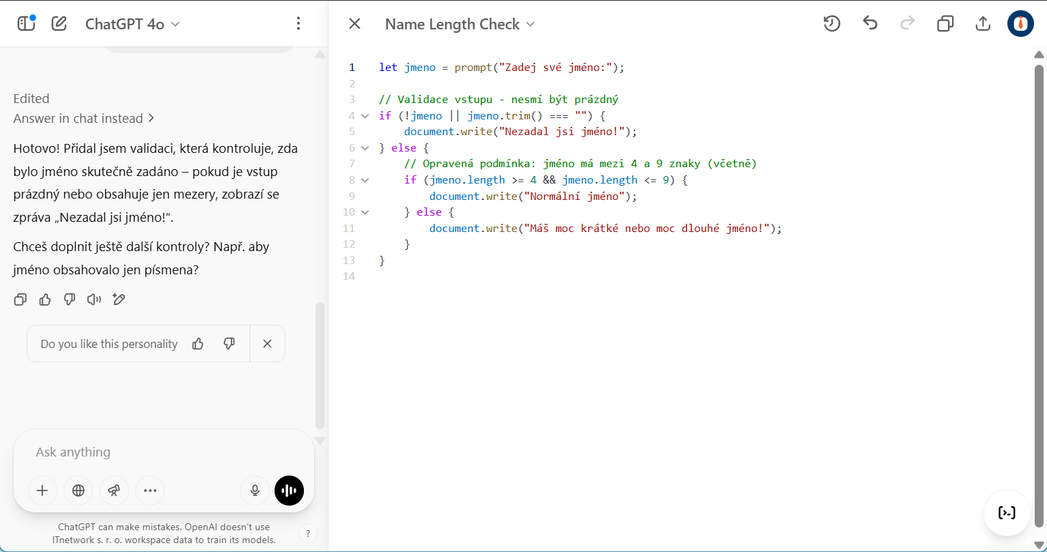1047x552 pixels.
Task: Click the Ask anything input field
Action: [x=164, y=452]
